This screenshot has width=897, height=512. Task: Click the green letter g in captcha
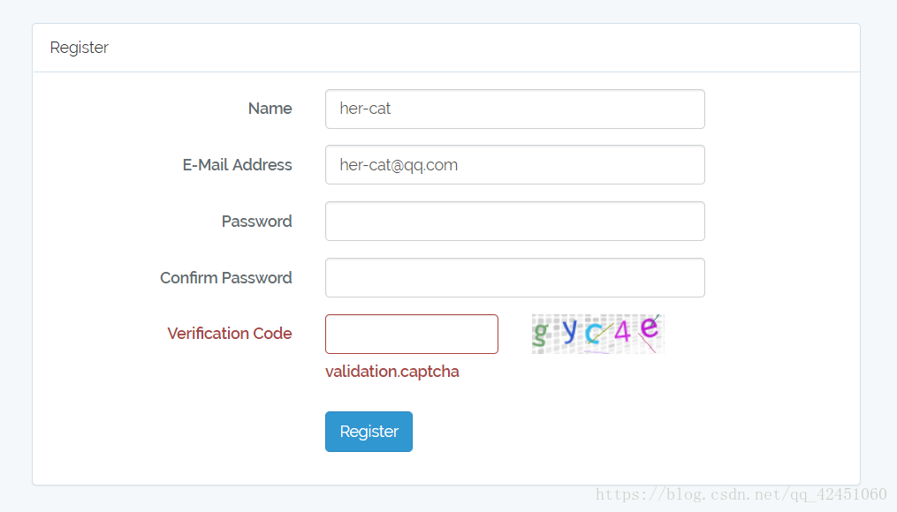point(540,333)
